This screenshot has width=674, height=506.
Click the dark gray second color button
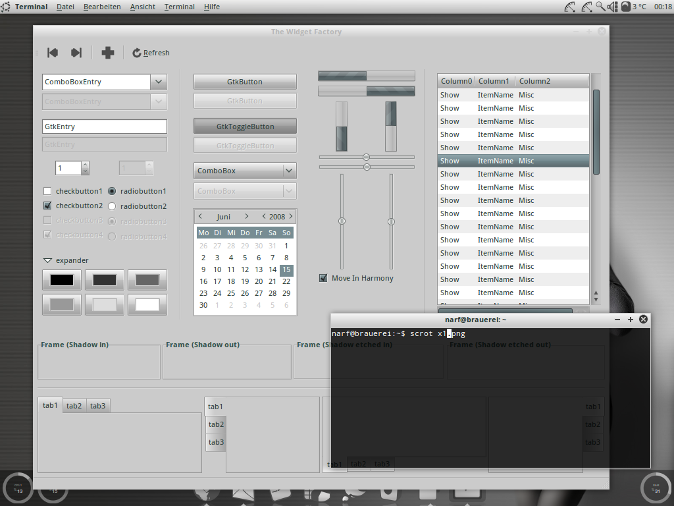[105, 280]
